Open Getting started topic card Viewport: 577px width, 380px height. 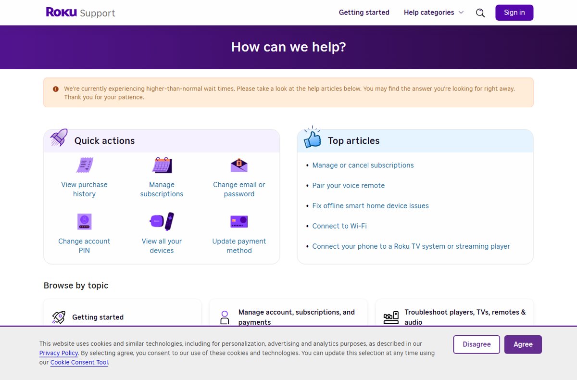pyautogui.click(x=122, y=313)
